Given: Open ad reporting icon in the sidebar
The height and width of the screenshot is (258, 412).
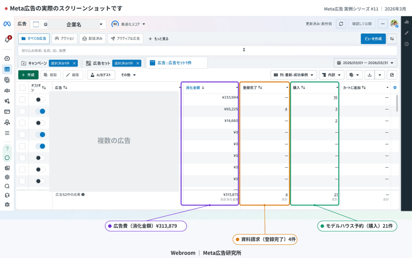Looking at the screenshot, I should [x=7, y=80].
